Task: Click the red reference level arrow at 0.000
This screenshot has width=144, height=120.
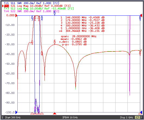Action: coord(16,16)
